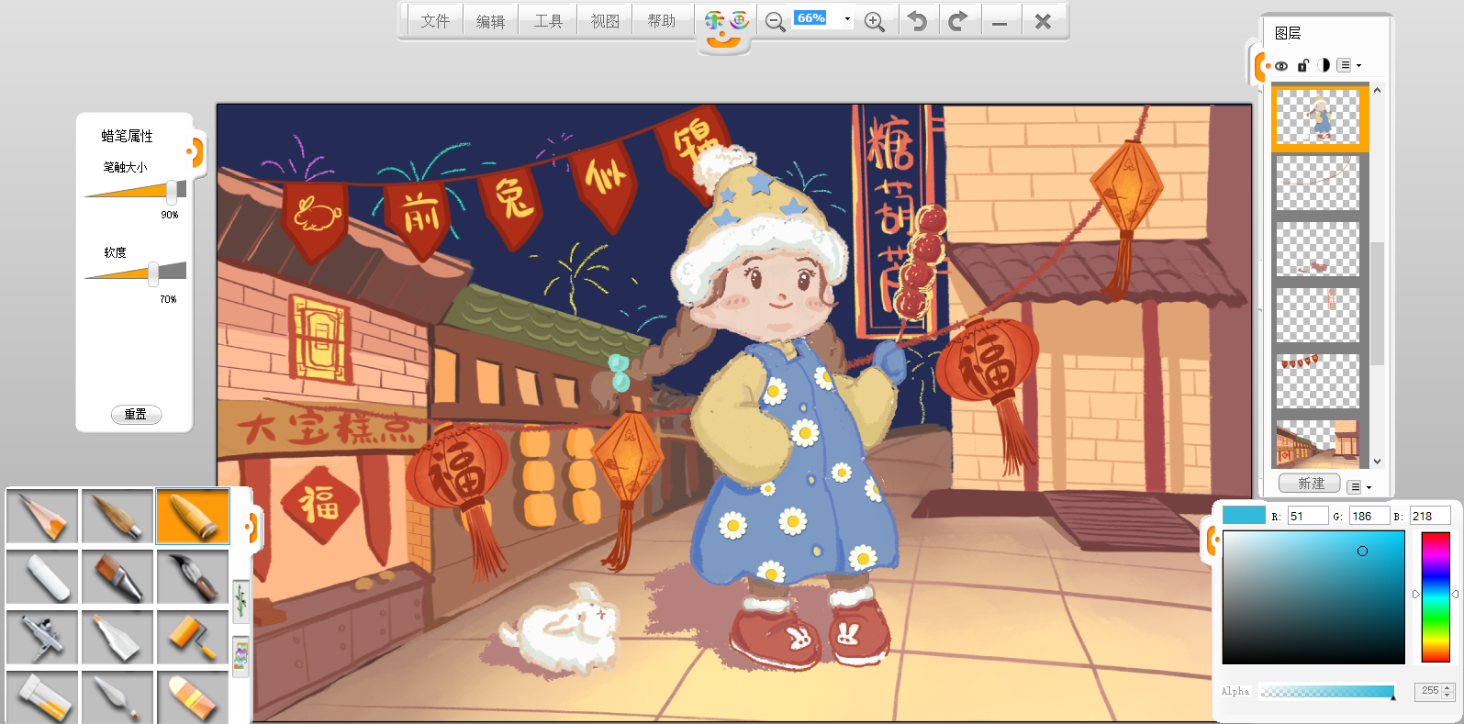Click the rainbow hue slider bar
1464x724 pixels.
(1435, 596)
